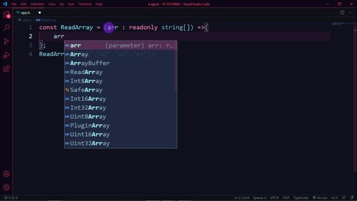
Task: Open the Run menu
Action: coord(71,4)
